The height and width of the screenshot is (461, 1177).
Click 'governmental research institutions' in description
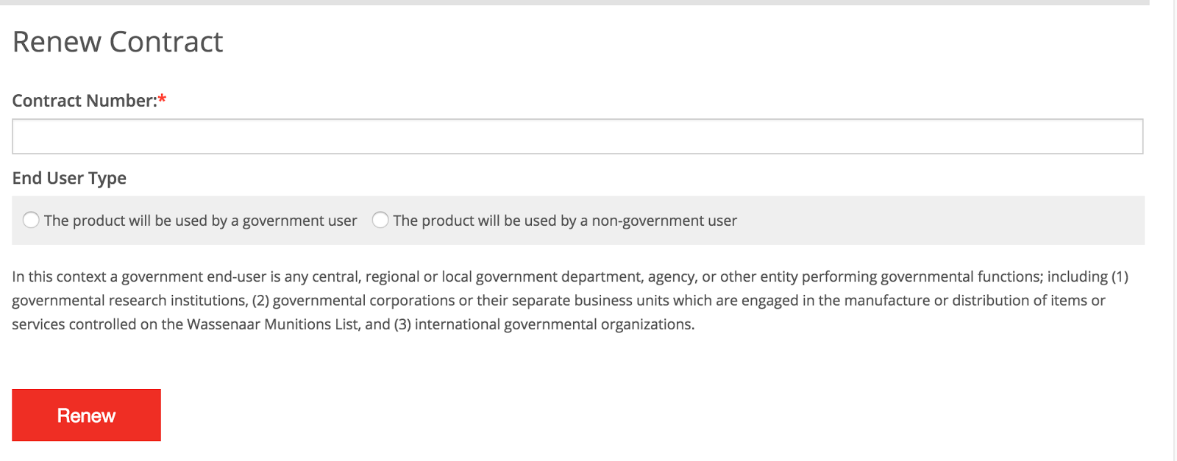coord(129,301)
